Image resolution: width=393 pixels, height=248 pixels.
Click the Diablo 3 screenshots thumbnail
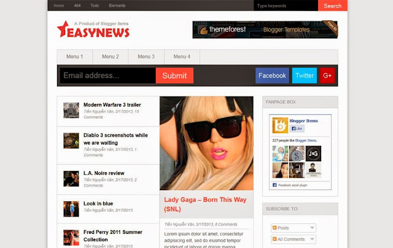click(x=71, y=141)
